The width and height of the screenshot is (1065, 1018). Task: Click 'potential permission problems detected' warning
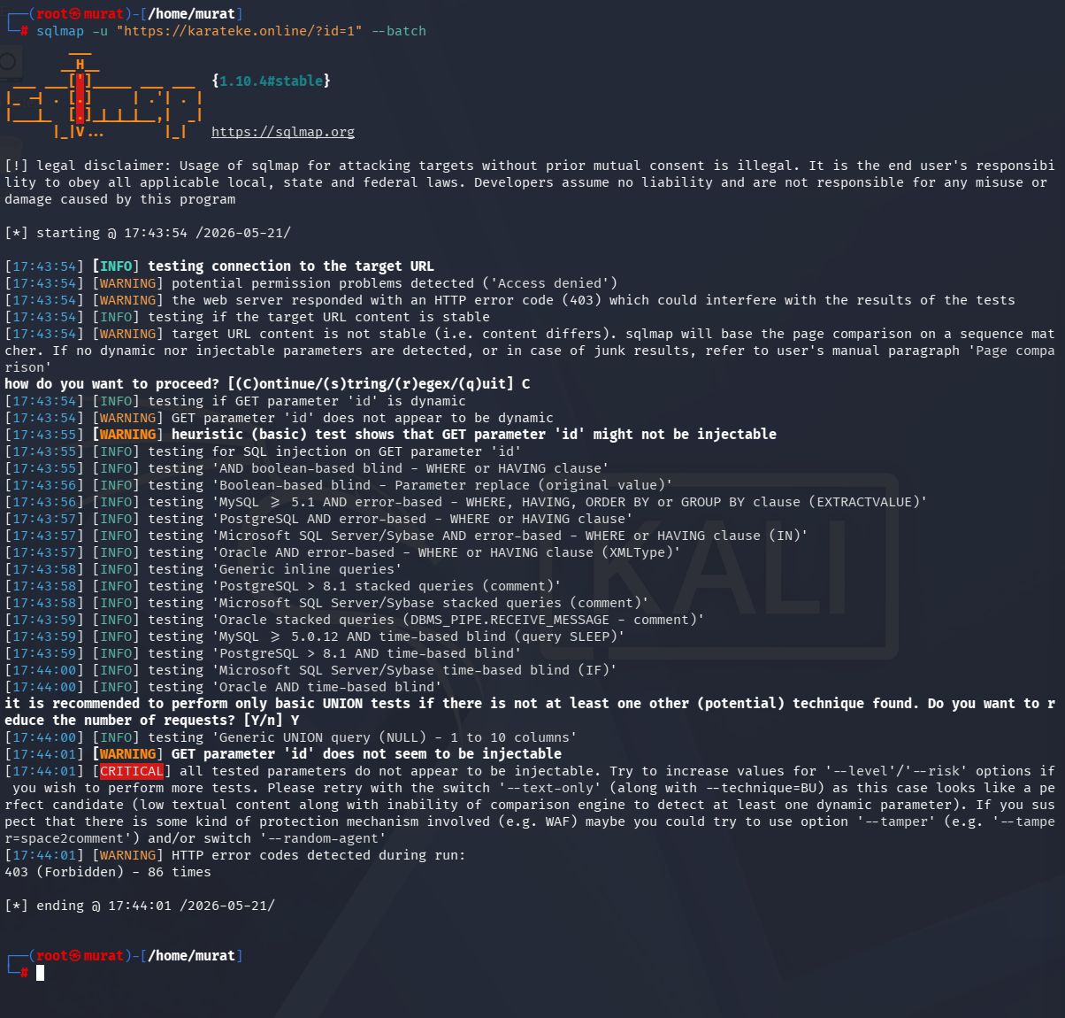point(311,283)
